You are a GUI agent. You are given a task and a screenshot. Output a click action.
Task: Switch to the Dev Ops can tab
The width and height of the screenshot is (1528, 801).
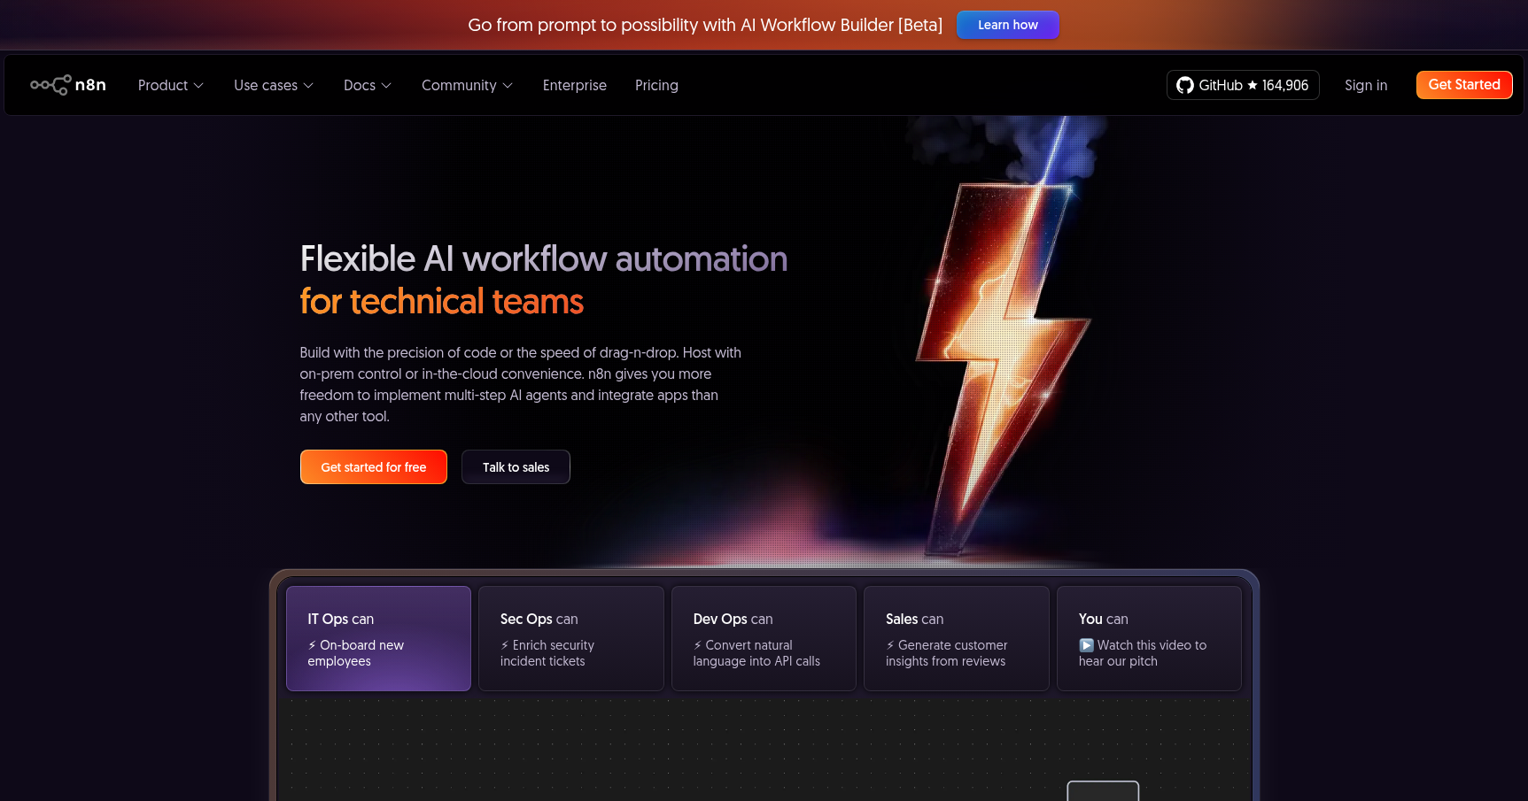tap(764, 638)
